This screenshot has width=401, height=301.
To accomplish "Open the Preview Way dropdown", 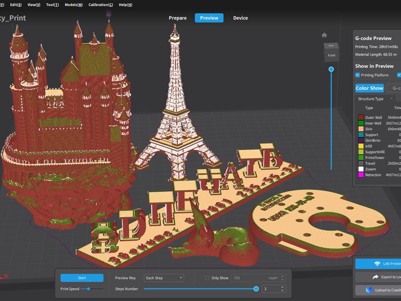I will (163, 278).
